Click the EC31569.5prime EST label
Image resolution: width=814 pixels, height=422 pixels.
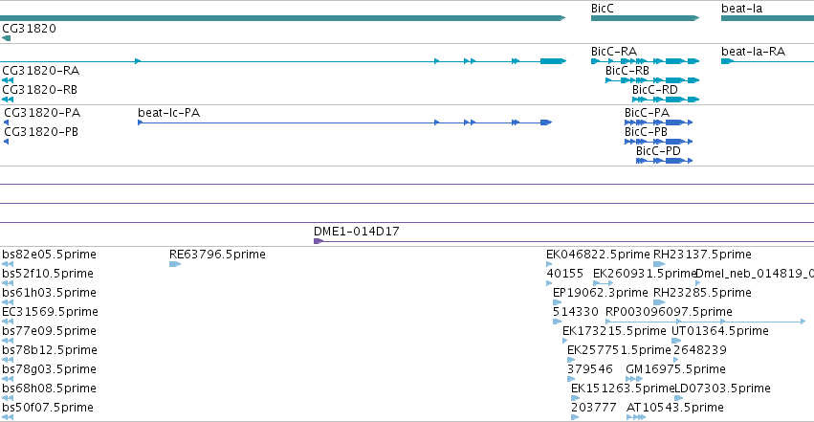(x=51, y=312)
